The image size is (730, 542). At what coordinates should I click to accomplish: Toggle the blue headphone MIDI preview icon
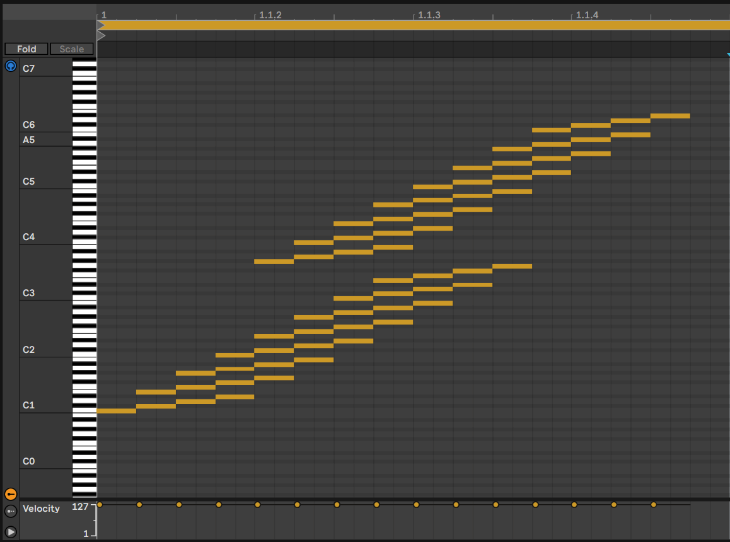[x=11, y=66]
